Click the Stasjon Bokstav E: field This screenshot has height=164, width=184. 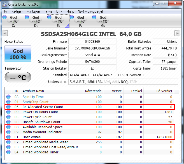92,68
